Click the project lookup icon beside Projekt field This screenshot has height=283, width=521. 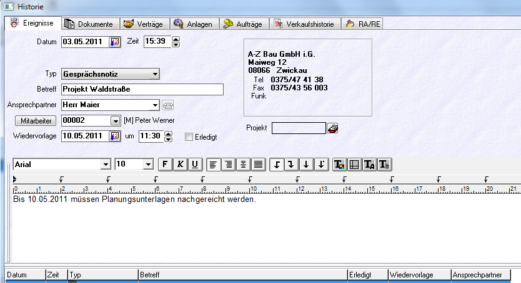[333, 128]
